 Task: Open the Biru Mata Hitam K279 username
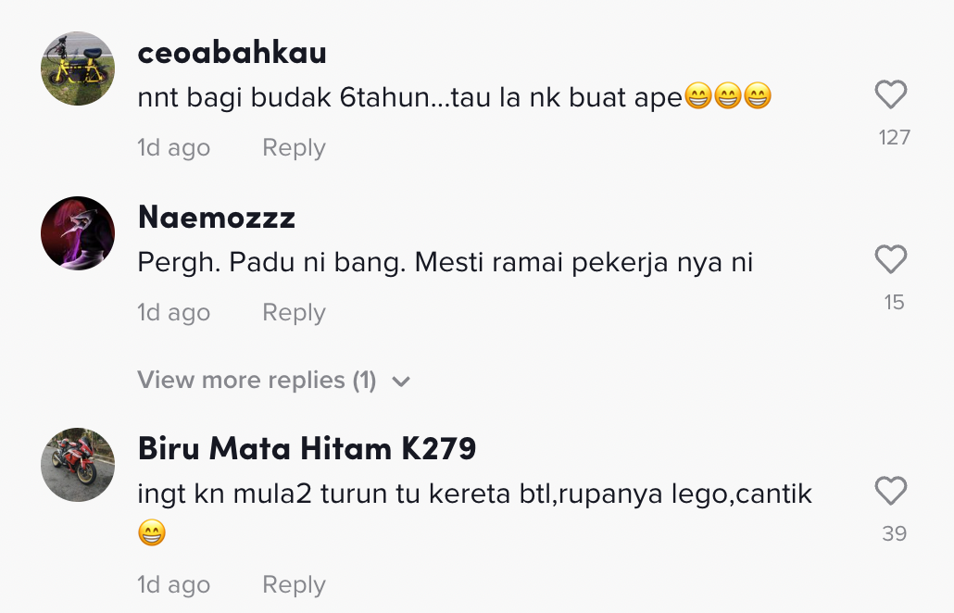pos(307,449)
